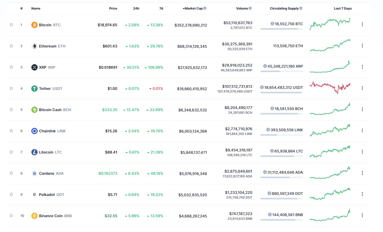Viewport: 383px width, 232px height.
Task: Sort table by Price column header
Action: tap(113, 8)
